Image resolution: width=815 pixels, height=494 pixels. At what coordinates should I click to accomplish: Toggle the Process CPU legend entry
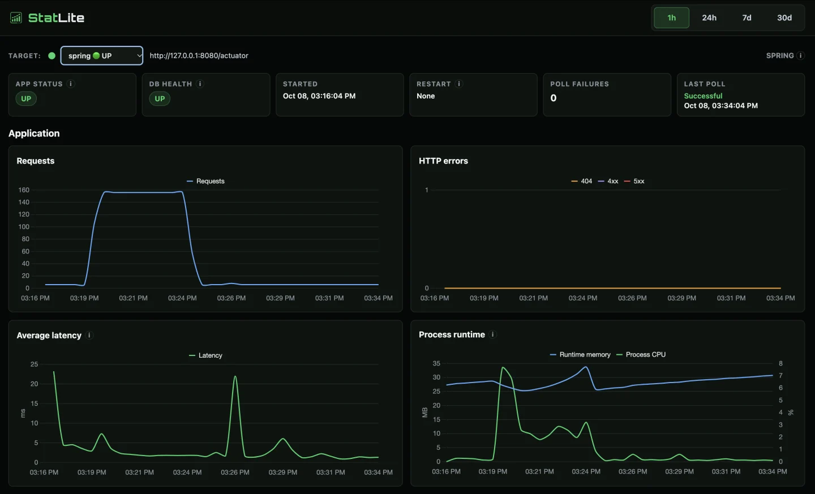click(x=641, y=354)
